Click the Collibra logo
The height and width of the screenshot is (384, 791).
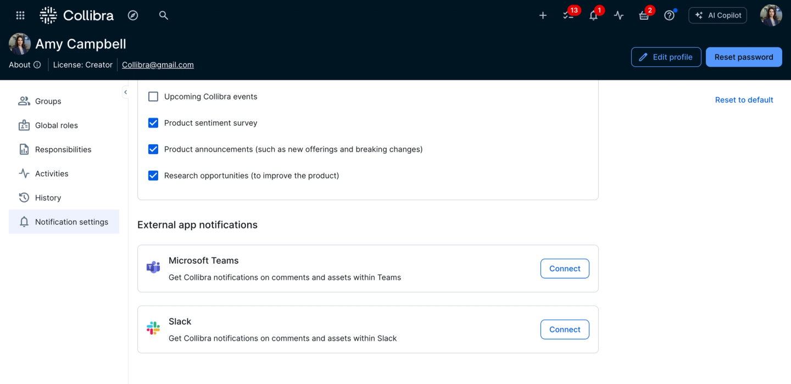click(77, 15)
